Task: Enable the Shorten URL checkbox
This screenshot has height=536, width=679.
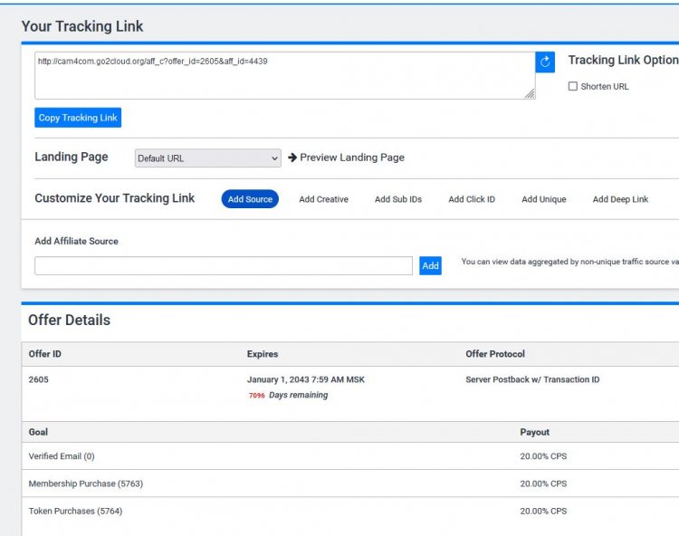Action: 572,86
